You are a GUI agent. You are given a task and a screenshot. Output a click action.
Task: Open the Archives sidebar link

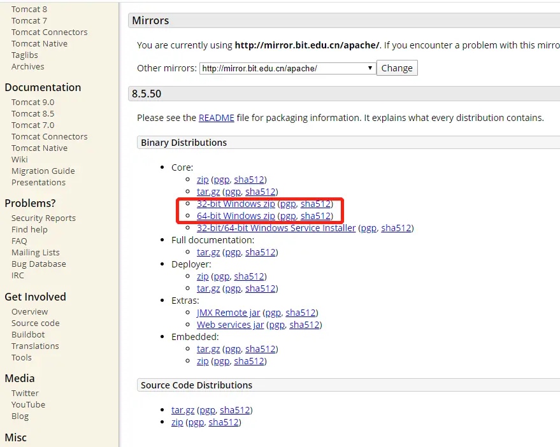click(28, 67)
